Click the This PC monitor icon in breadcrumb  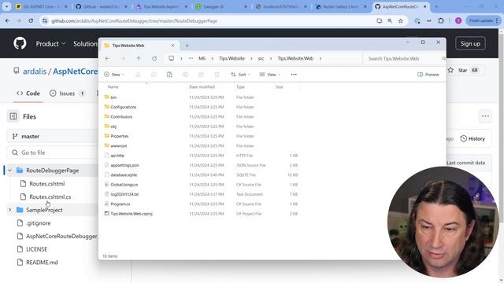[x=172, y=58]
